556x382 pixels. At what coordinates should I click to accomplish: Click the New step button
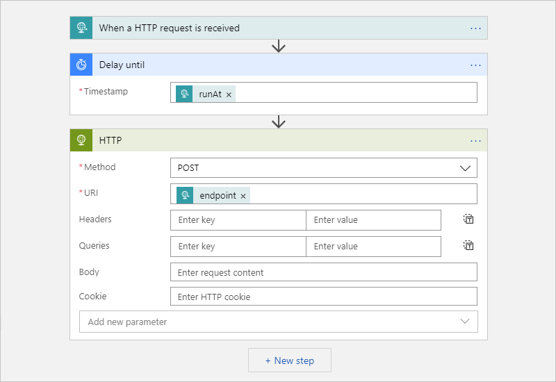[290, 360]
